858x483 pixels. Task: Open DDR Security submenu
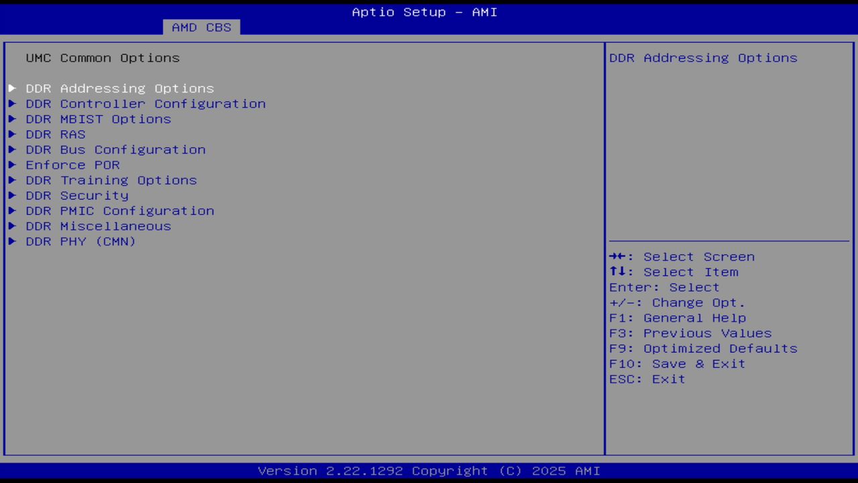tap(77, 196)
